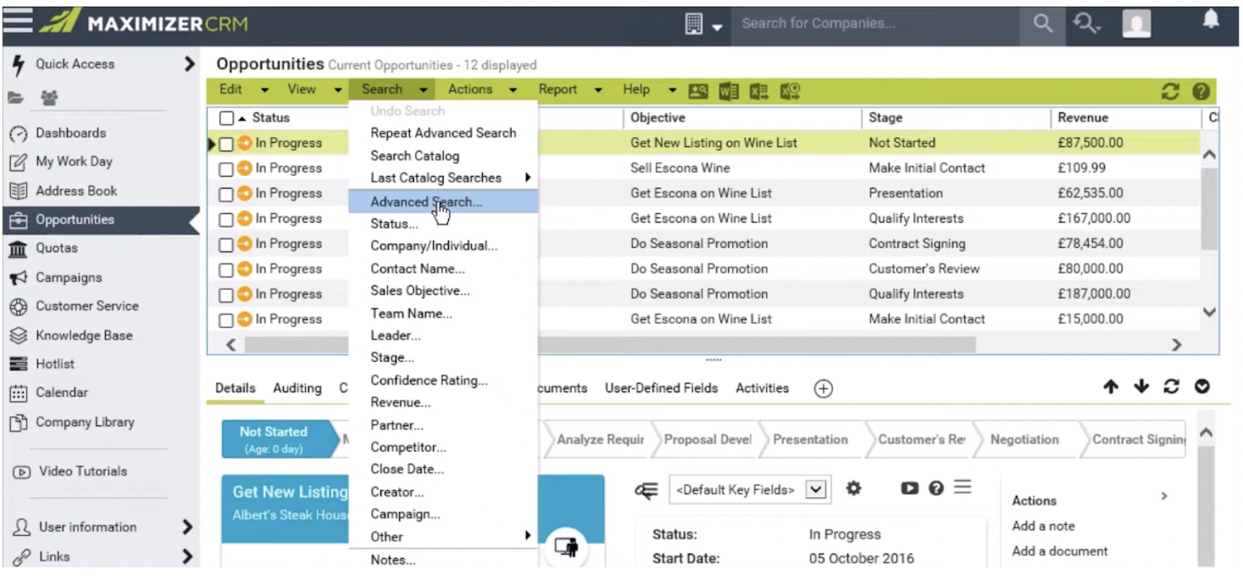Expand the Quick Access panel
The height and width of the screenshot is (576, 1243).
click(190, 64)
